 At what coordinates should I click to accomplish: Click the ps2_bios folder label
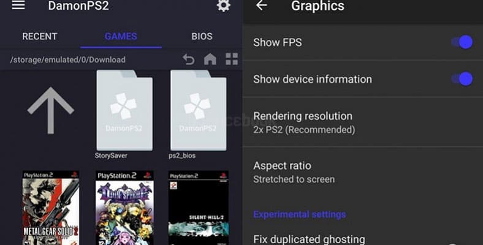(x=182, y=156)
